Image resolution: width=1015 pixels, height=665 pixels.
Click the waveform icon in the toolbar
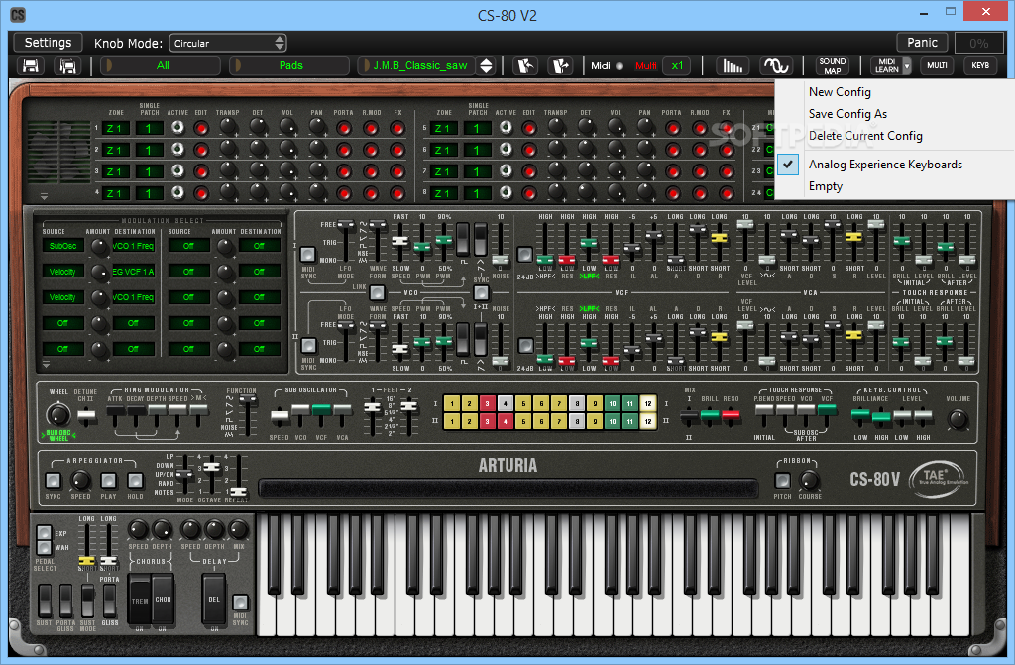(776, 66)
